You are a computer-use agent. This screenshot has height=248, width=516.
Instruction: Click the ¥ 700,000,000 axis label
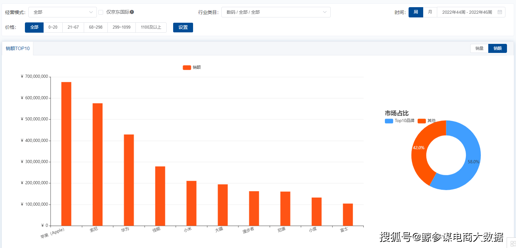(34, 77)
